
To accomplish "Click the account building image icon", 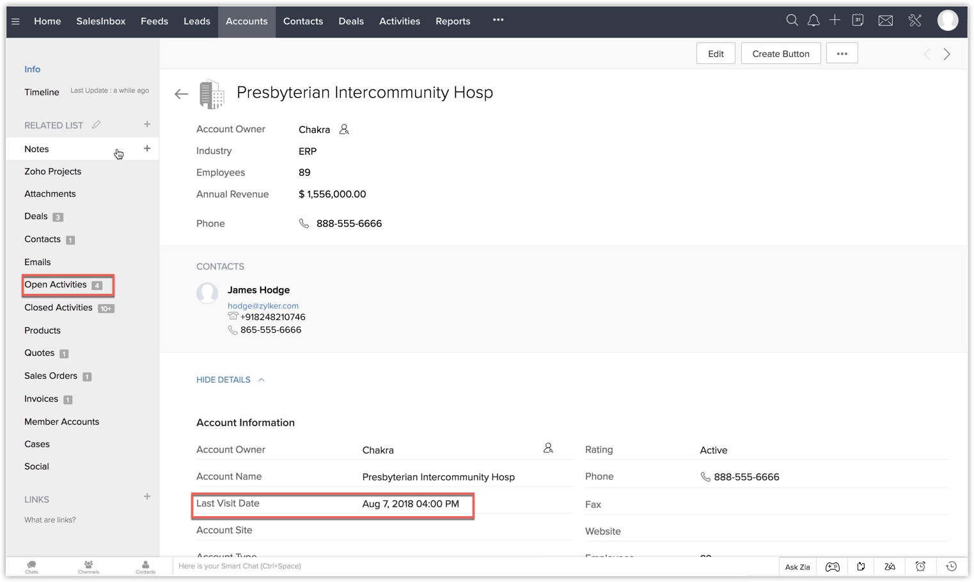I will [x=212, y=95].
